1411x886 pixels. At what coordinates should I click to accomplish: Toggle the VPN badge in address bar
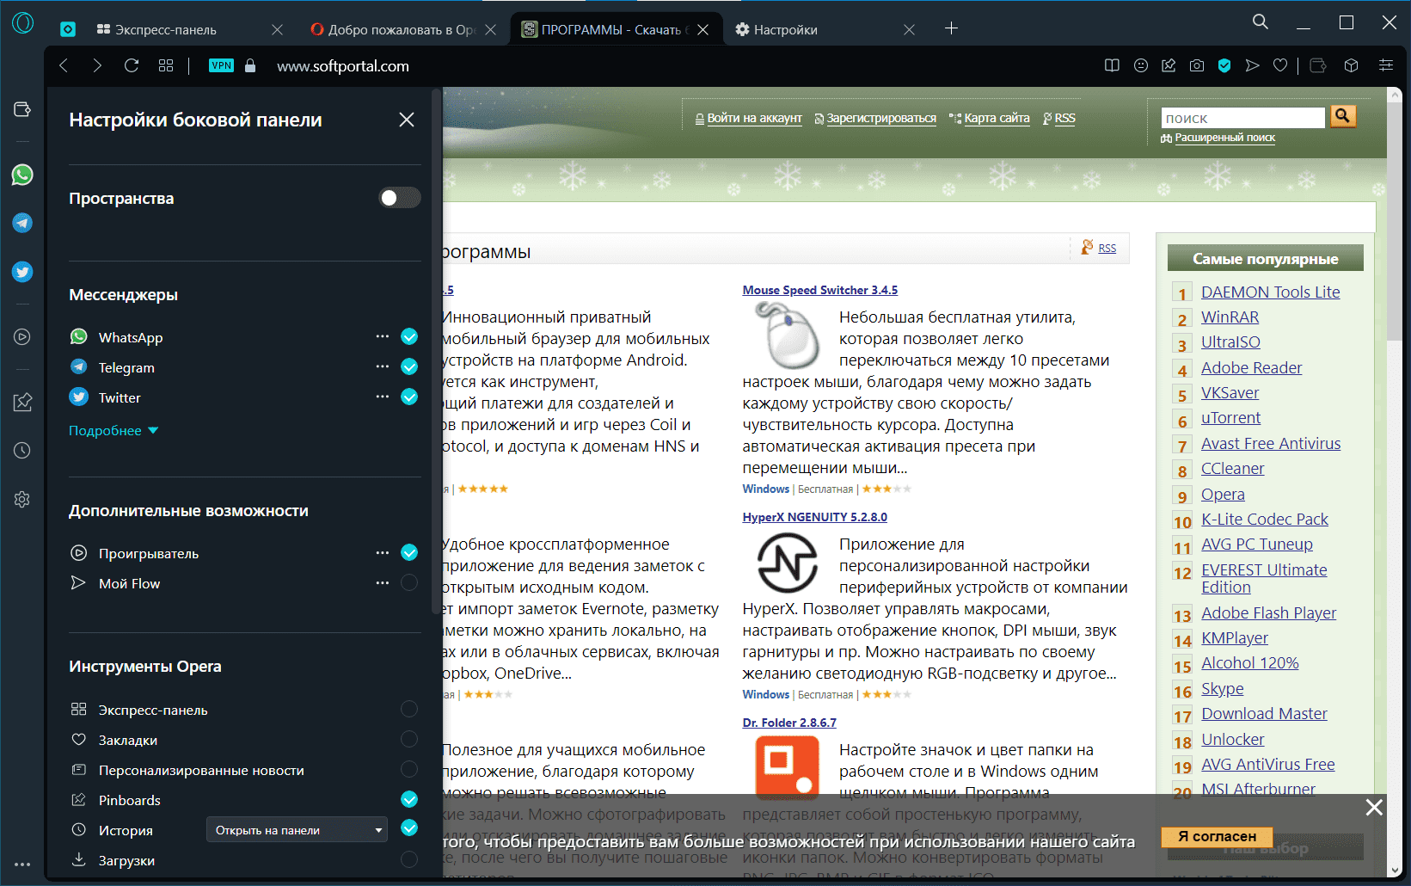click(221, 65)
